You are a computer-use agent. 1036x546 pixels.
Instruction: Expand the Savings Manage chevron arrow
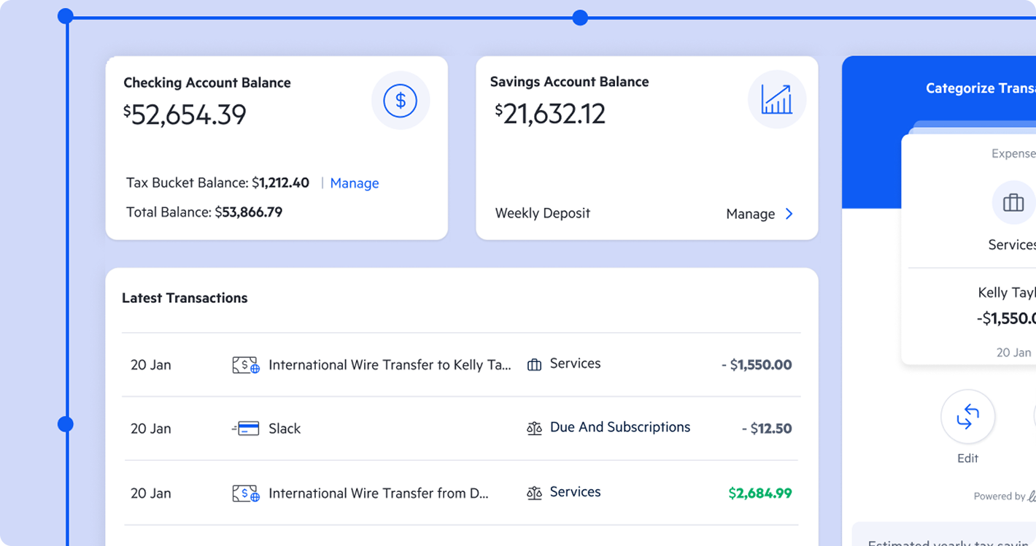789,214
